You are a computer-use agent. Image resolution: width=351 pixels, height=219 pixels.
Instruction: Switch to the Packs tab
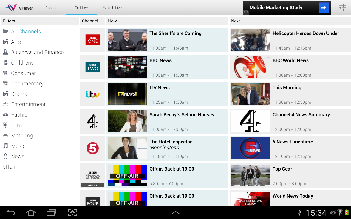point(50,8)
